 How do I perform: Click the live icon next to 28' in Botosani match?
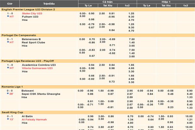pos(7,94)
